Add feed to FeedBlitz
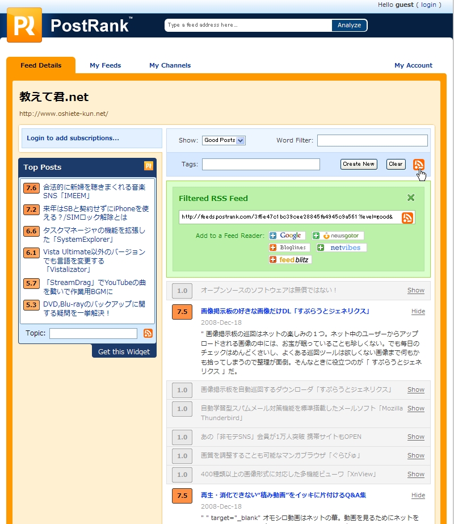 [x=290, y=259]
